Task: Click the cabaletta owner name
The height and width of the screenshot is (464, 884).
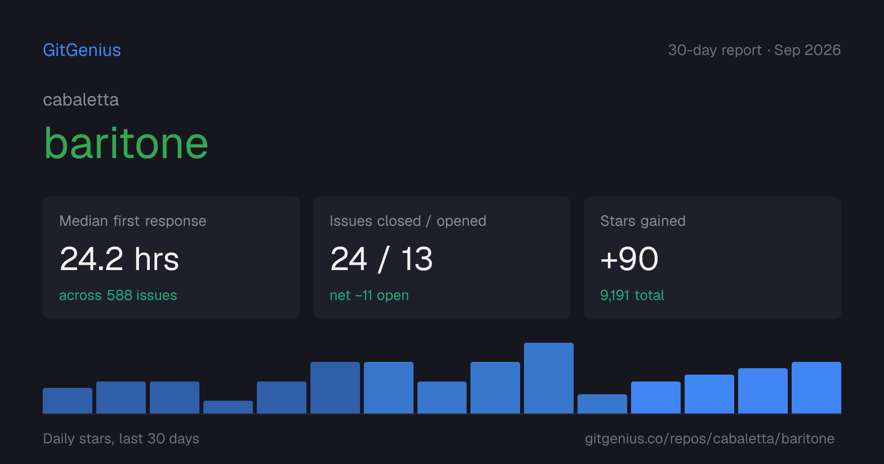Action: click(81, 100)
